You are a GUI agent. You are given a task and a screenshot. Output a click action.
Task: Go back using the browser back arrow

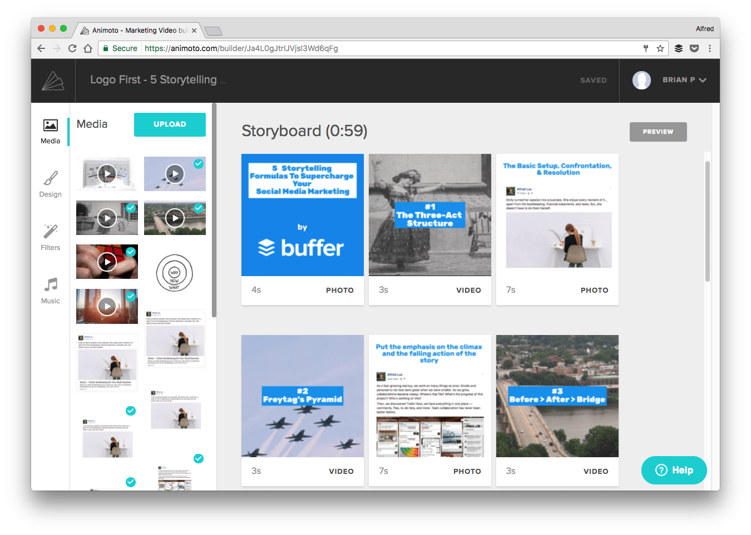(x=41, y=48)
